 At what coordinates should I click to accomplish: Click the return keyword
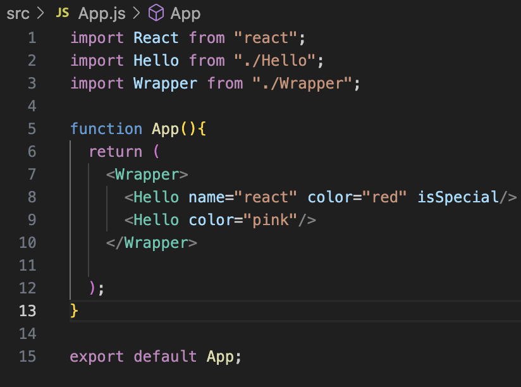116,152
